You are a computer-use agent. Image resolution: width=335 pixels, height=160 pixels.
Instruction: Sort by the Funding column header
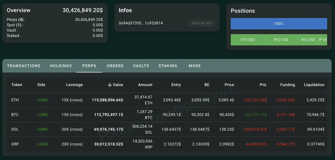coord(288,85)
